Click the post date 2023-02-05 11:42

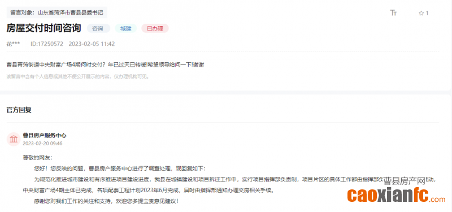point(92,44)
